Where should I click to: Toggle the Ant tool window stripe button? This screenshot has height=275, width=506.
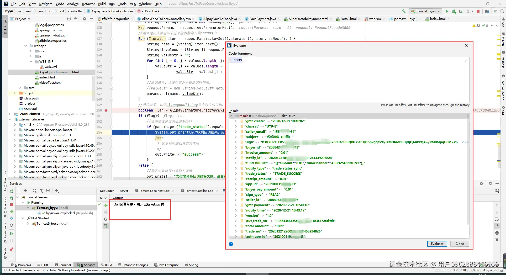click(x=503, y=22)
